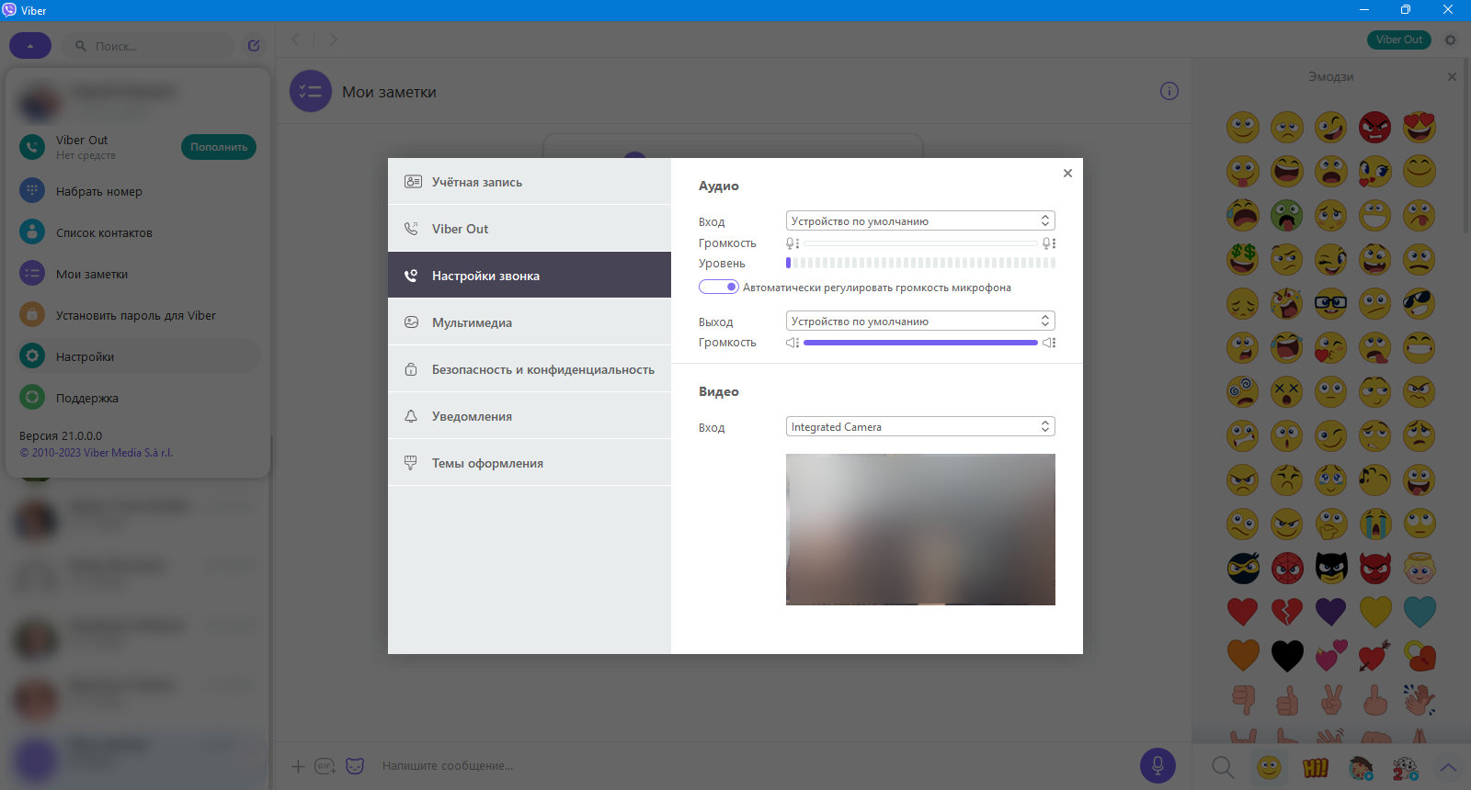Click the plus attach icon
Image resolution: width=1471 pixels, height=790 pixels.
[x=298, y=766]
